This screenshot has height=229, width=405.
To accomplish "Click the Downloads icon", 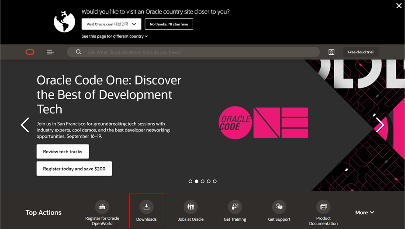I will tap(146, 207).
